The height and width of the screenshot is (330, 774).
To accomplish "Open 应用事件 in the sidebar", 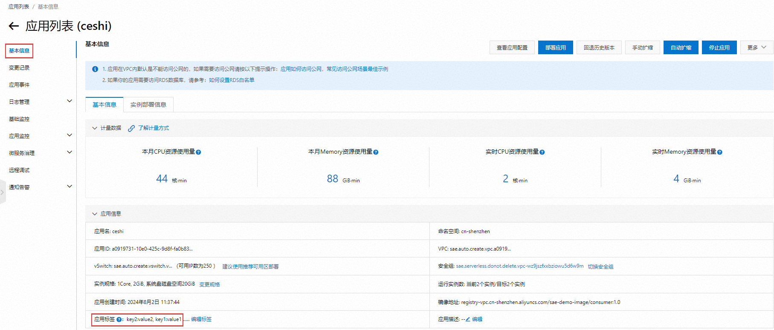I will (19, 85).
